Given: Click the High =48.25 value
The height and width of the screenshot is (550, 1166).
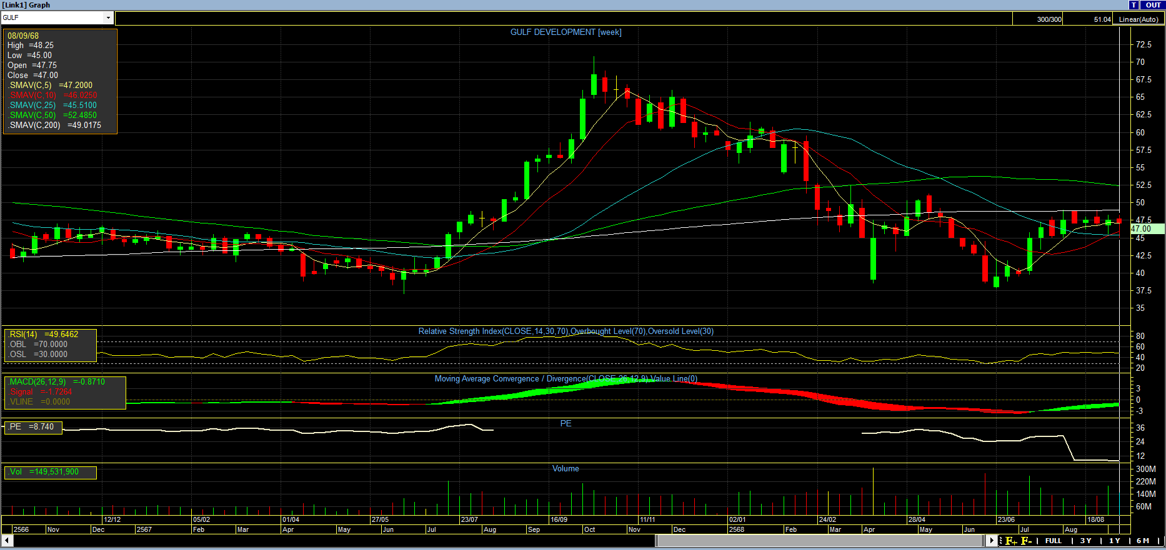Looking at the screenshot, I should pos(31,45).
